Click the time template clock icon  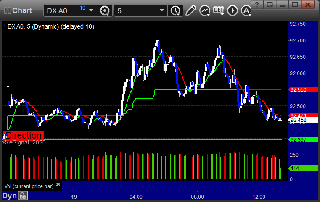coord(175,10)
